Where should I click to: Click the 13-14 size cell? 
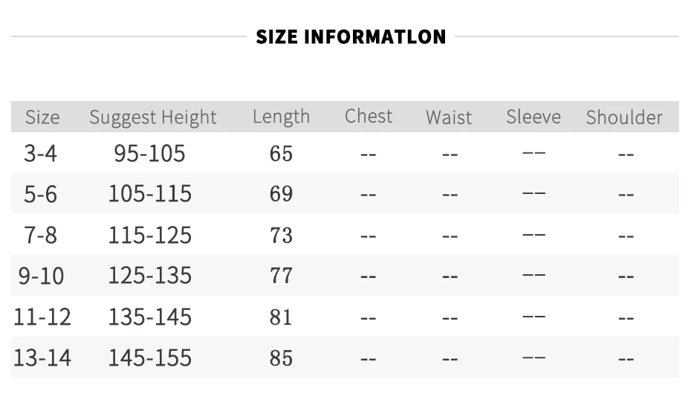coord(42,357)
